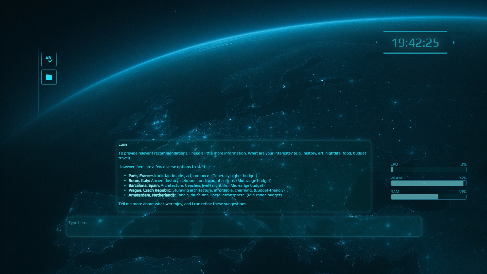The width and height of the screenshot is (487, 274).
Task: Click the VRAM usage bar
Action: pyautogui.click(x=428, y=183)
